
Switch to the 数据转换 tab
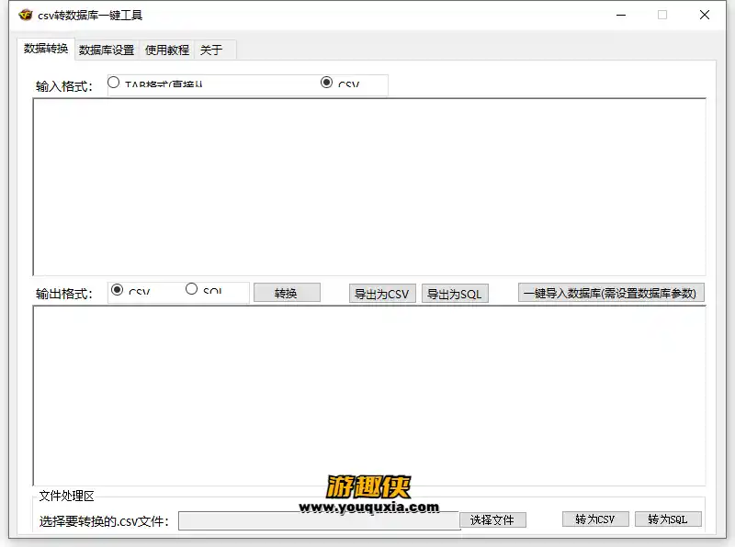click(x=46, y=49)
